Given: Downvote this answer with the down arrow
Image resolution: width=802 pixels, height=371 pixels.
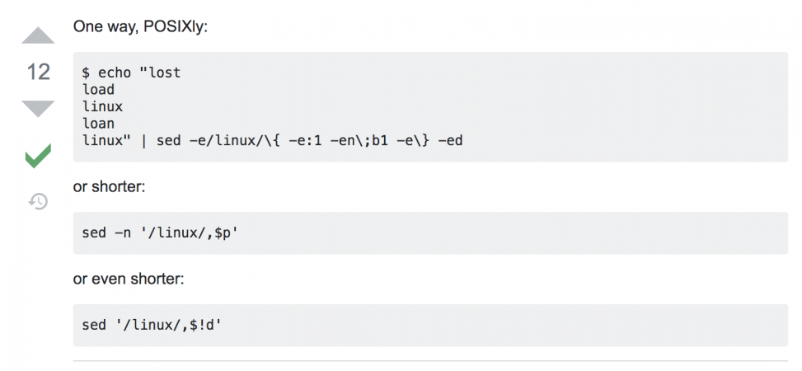Looking at the screenshot, I should point(38,107).
